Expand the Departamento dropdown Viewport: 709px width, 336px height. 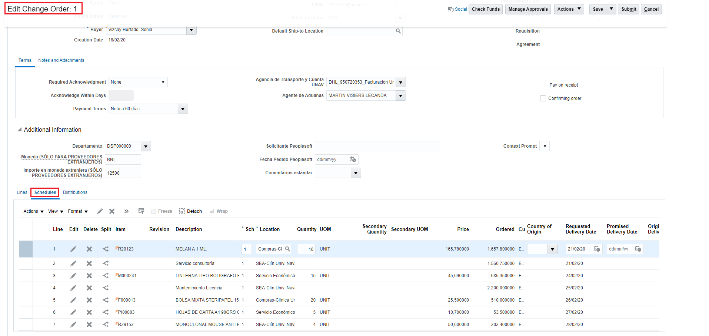pyautogui.click(x=146, y=146)
